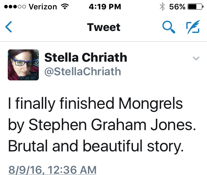Screen dimensions: 207x175
Task: Open Stella Chriath's profile picture
Action: [x=23, y=65]
